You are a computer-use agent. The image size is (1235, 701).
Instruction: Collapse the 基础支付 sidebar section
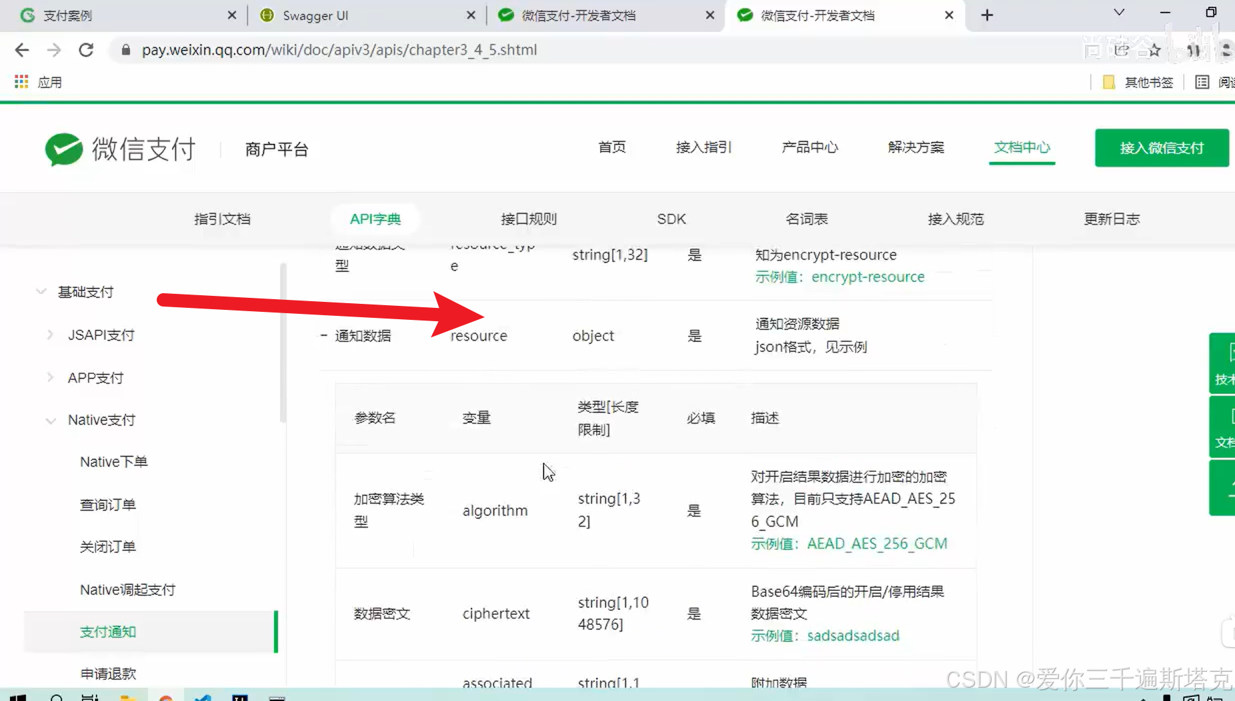[41, 292]
